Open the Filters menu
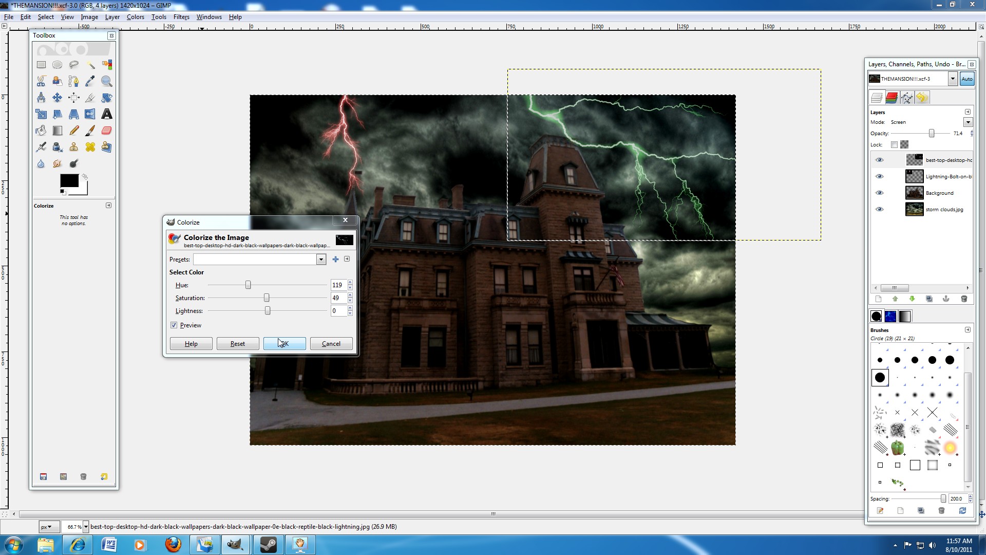The height and width of the screenshot is (555, 986). point(181,17)
